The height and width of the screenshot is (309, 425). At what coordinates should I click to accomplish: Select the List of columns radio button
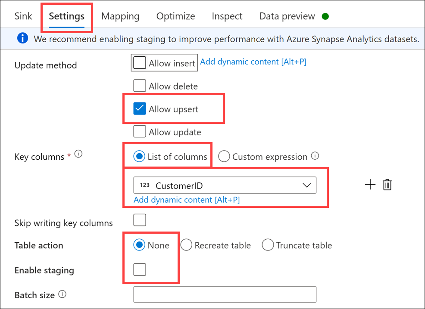tap(139, 156)
